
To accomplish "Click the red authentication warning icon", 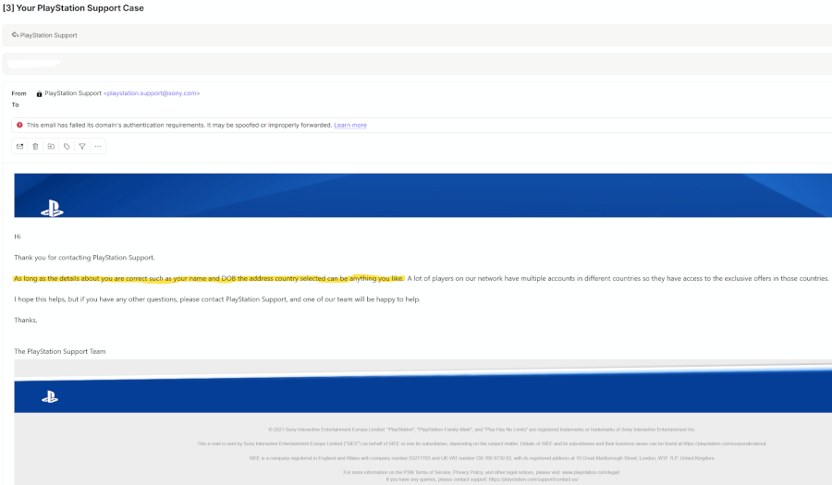I will [x=19, y=125].
